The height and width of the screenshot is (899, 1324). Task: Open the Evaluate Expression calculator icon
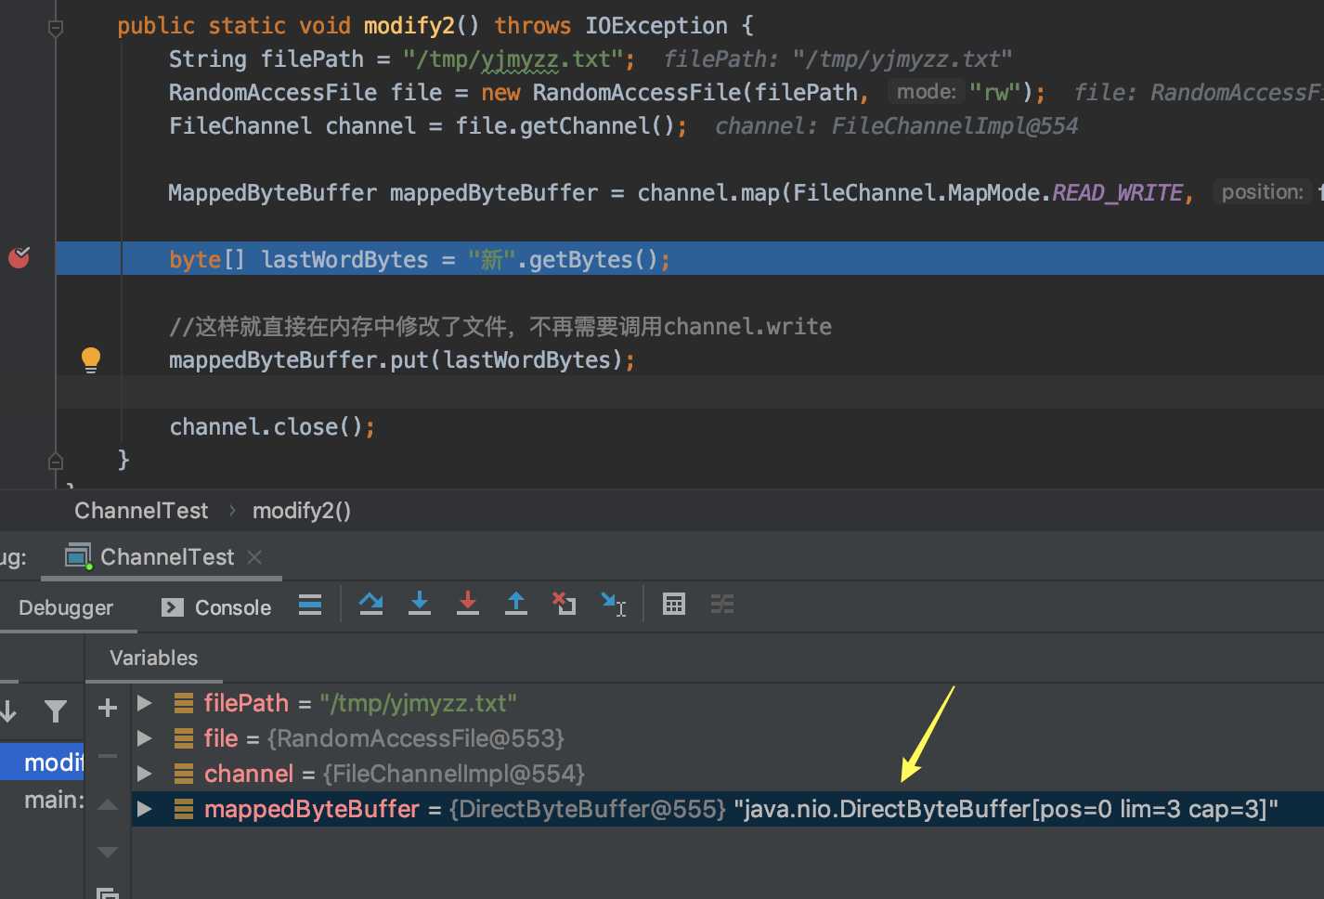(674, 605)
